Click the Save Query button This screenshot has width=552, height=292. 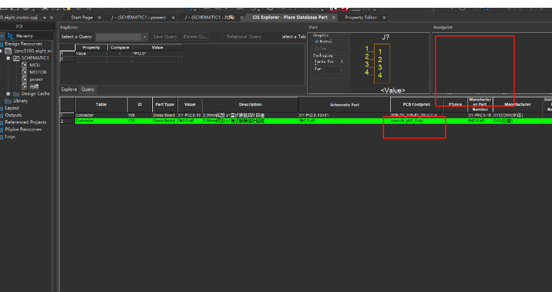point(165,36)
